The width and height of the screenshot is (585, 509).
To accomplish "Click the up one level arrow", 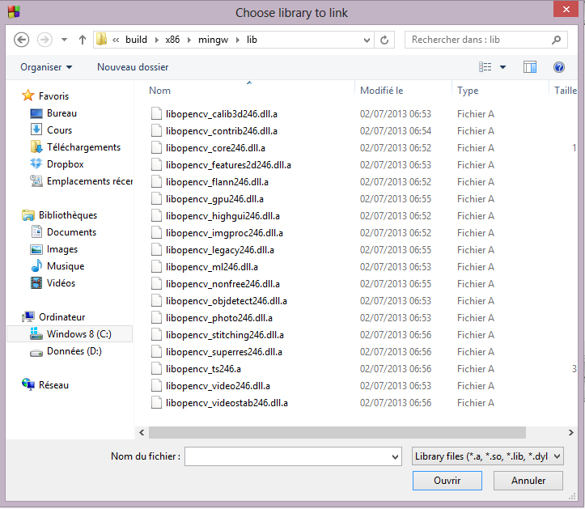I will click(82, 40).
